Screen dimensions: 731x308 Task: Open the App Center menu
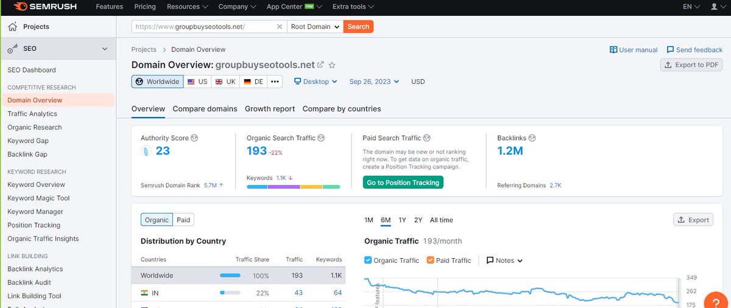click(294, 7)
